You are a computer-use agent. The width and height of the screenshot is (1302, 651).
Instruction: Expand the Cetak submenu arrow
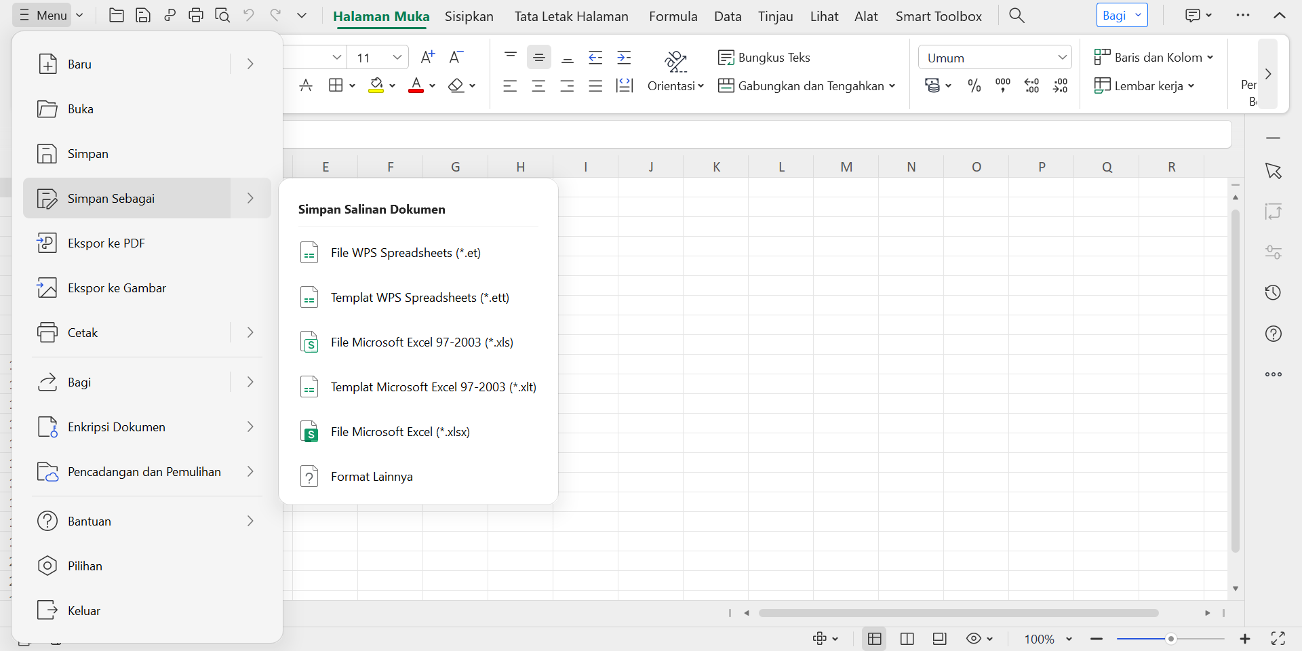click(x=250, y=332)
